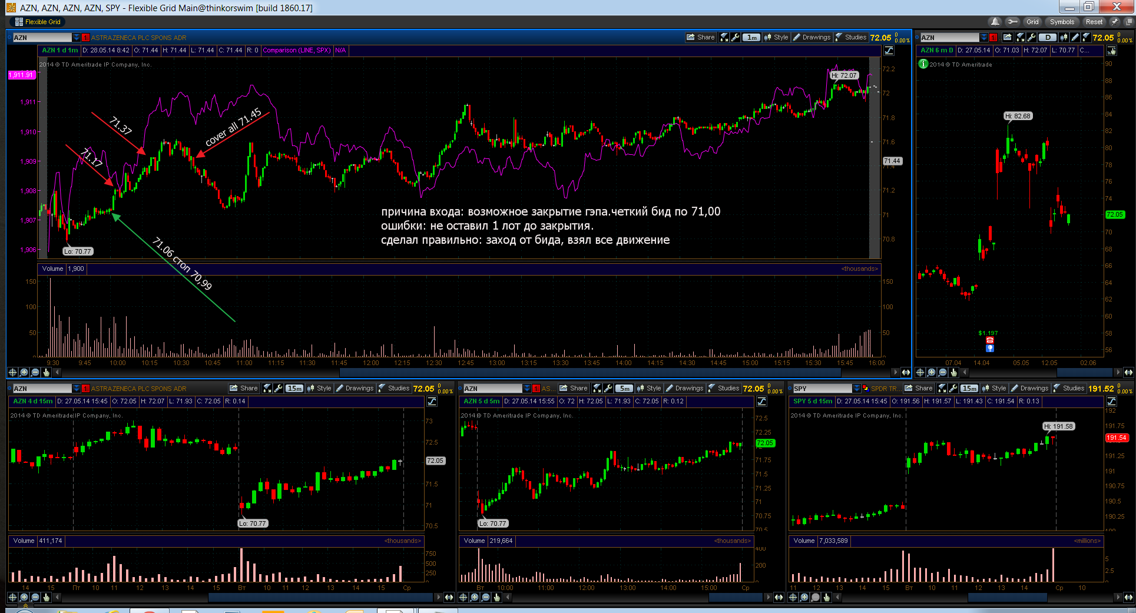Zoom out on AZN 5m chart

coord(485,597)
